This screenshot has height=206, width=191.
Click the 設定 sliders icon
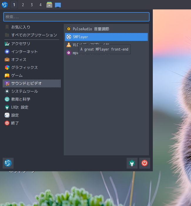[x=7, y=115]
